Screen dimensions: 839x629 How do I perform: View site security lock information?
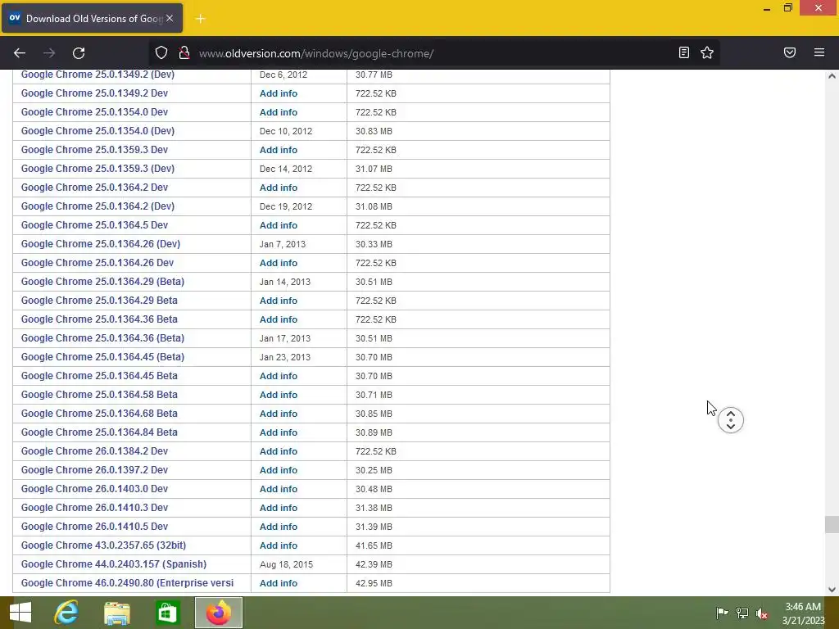(184, 53)
